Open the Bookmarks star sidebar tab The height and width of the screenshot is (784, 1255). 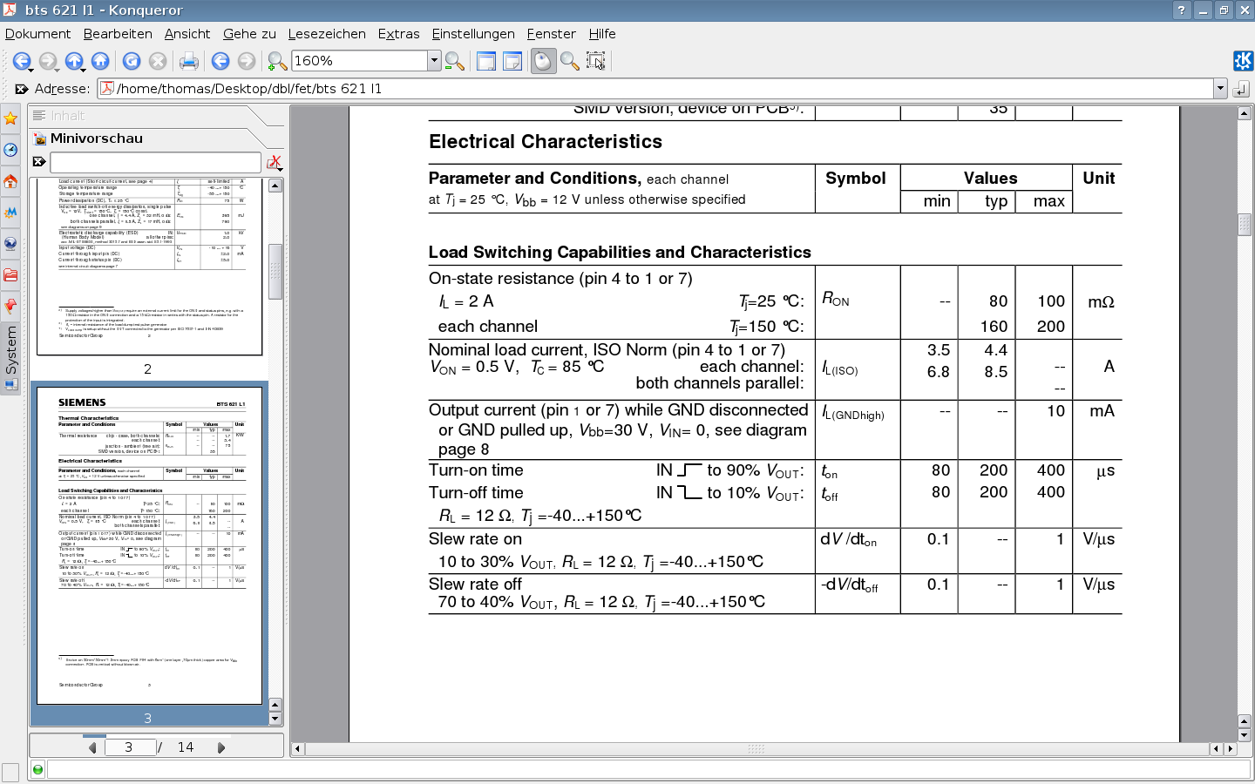click(10, 118)
